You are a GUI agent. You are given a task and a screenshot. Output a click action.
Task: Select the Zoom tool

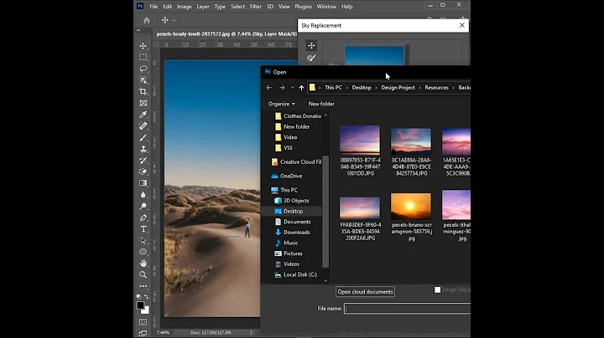pyautogui.click(x=143, y=274)
